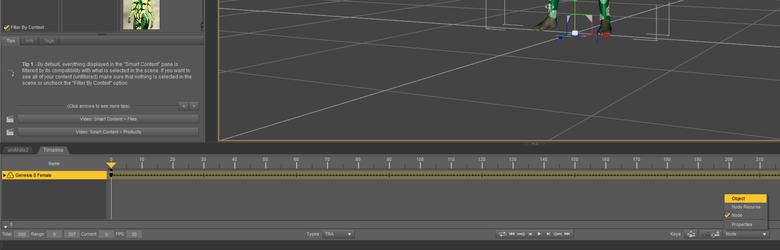
Task: Click the white center of the viewport manipulator
Action: click(x=574, y=33)
